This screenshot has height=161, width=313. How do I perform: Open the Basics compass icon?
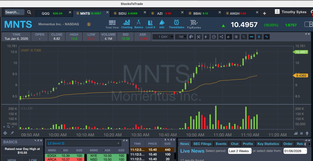[x=139, y=23]
